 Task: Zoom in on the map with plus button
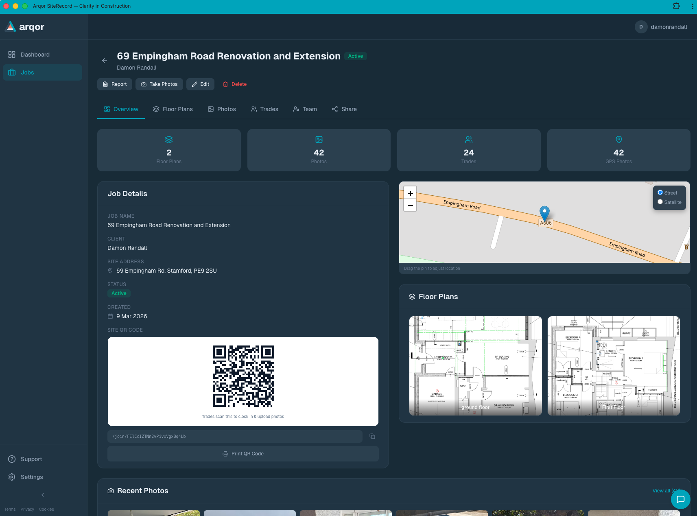pyautogui.click(x=410, y=193)
